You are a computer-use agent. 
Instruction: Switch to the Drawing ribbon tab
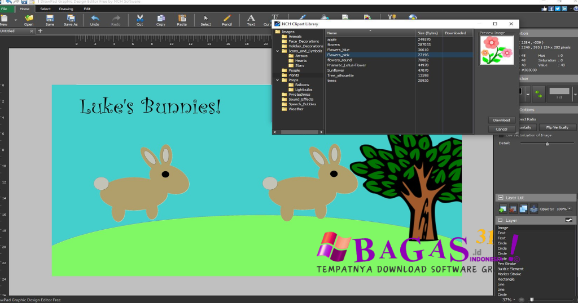pyautogui.click(x=66, y=9)
